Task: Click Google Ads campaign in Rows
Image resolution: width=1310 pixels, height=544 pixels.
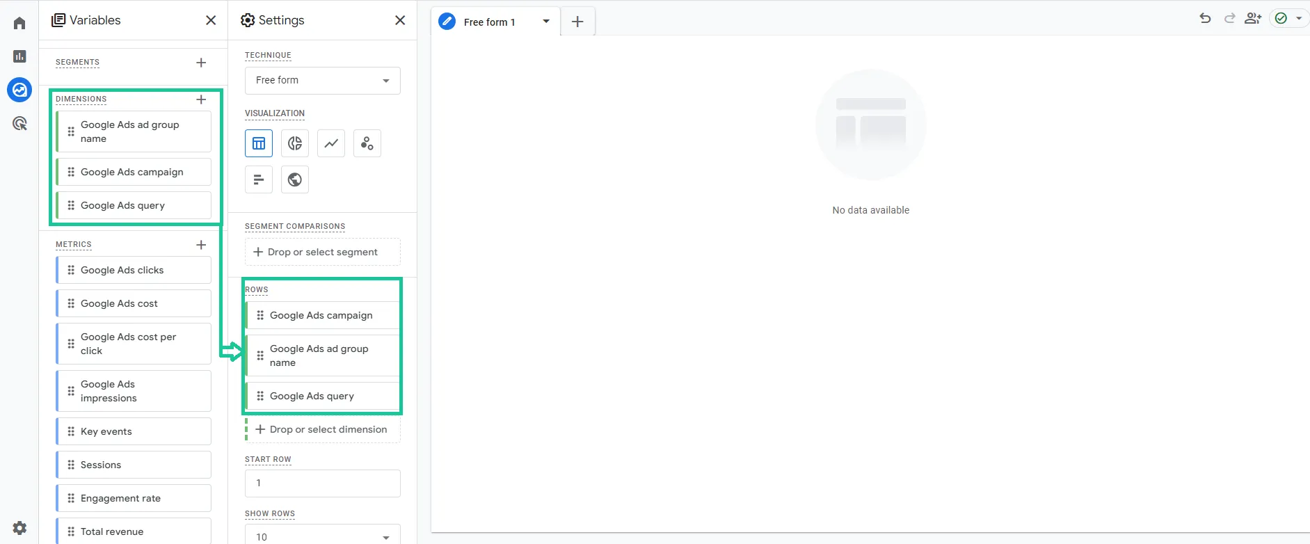Action: click(323, 315)
